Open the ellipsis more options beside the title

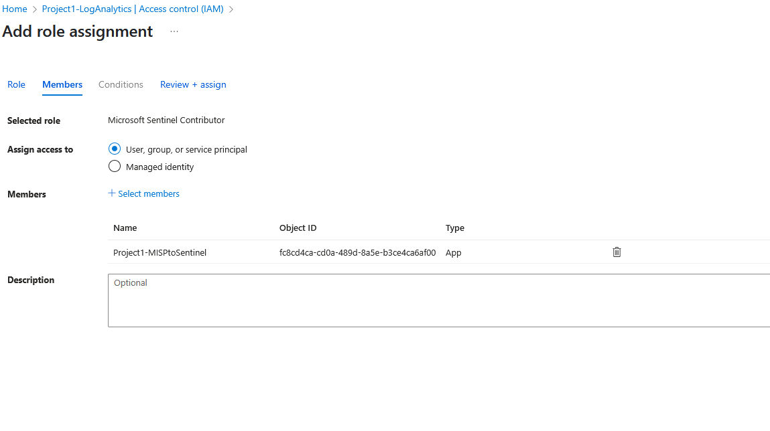(174, 31)
